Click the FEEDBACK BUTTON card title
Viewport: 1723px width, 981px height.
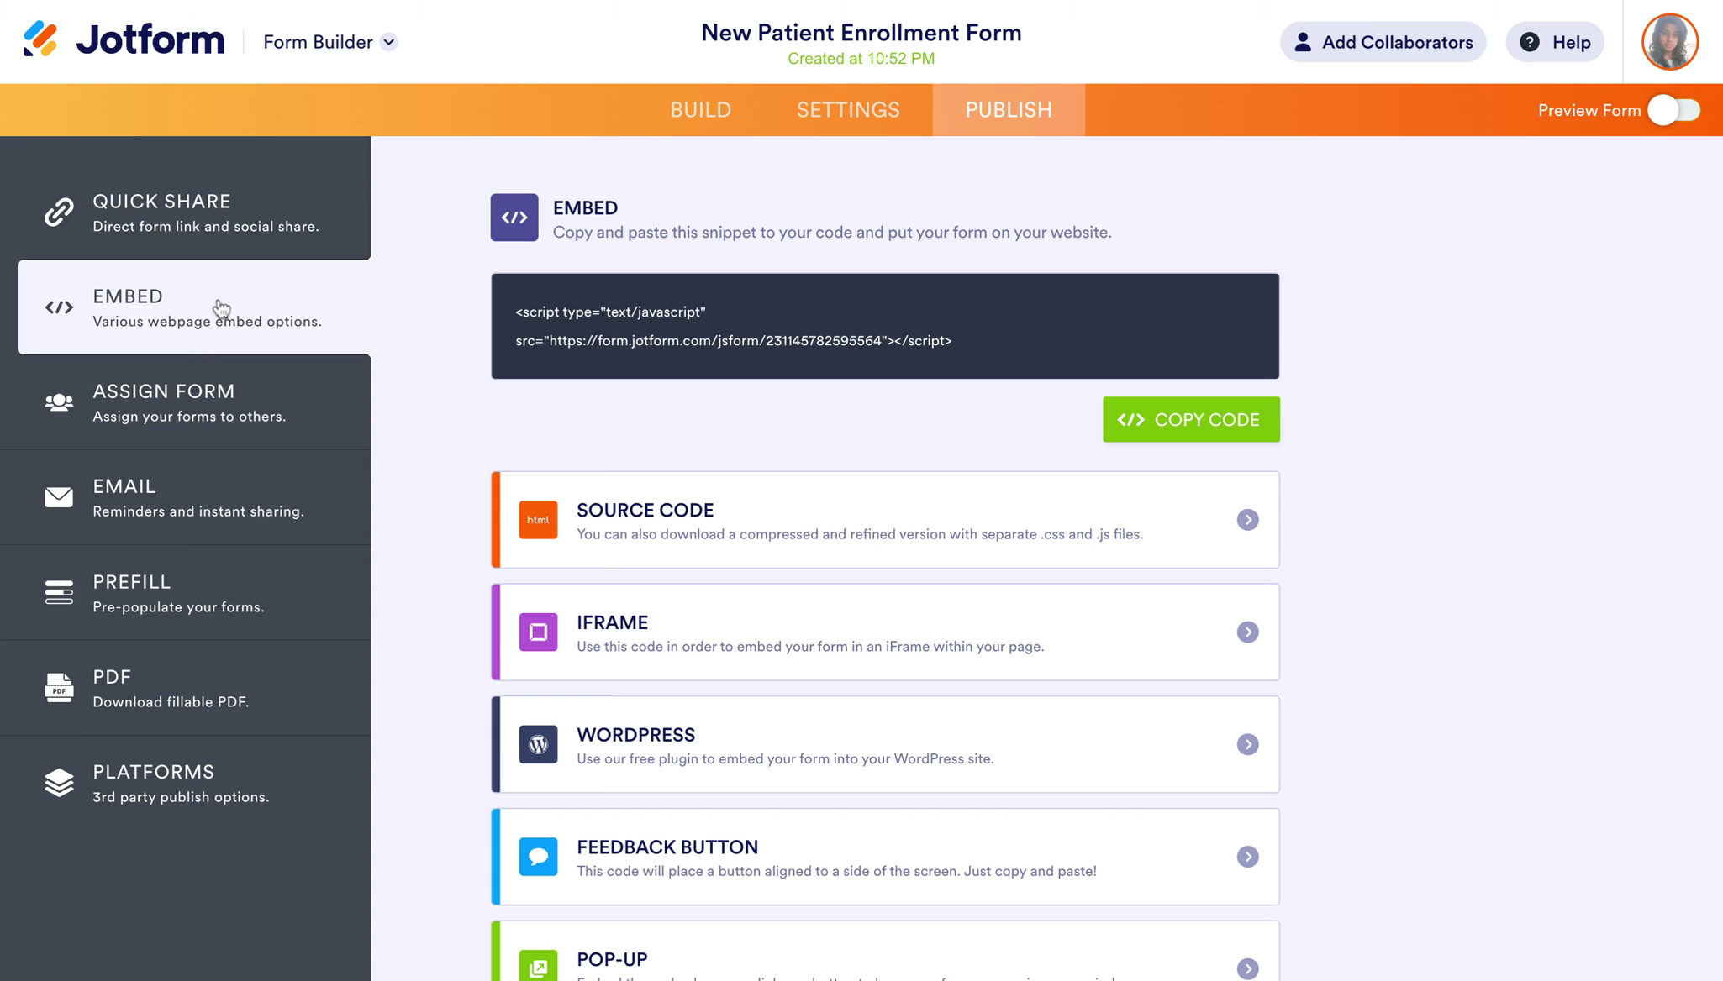pyautogui.click(x=667, y=847)
